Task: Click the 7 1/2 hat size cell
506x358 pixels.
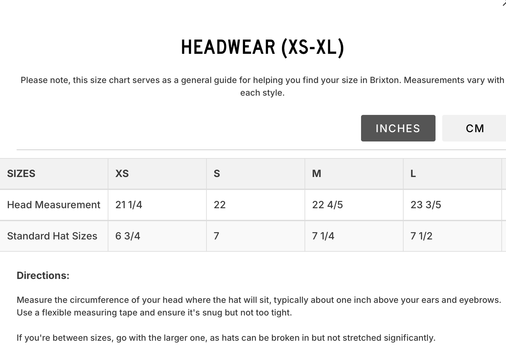Action: click(452, 236)
